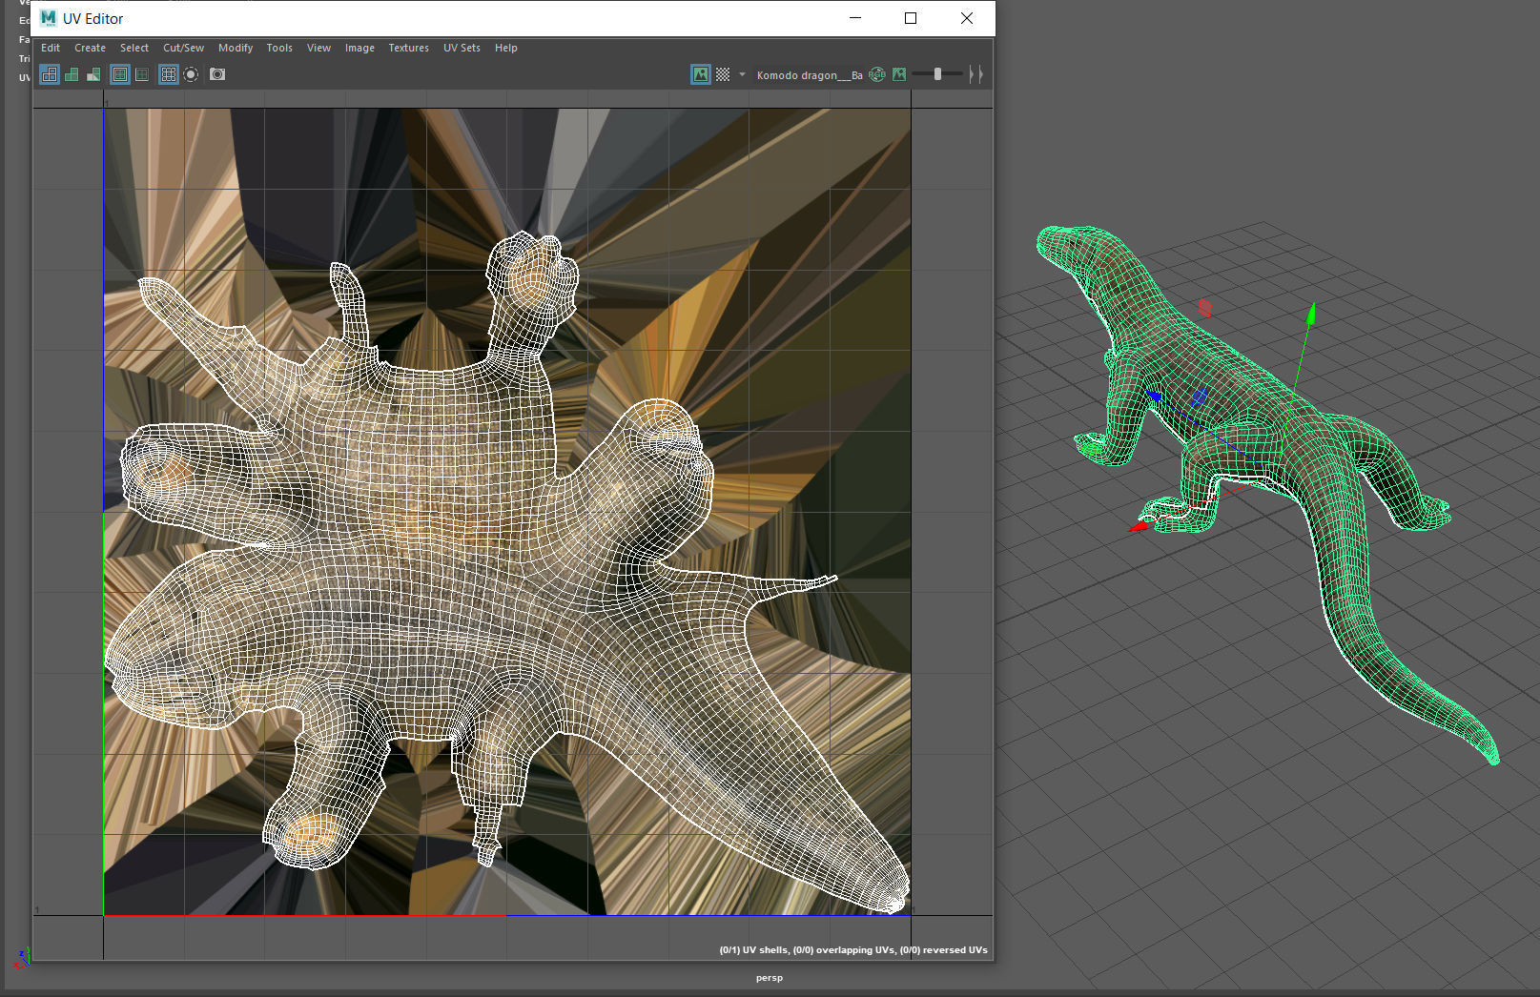
Task: Click the dim image icon
Action: tap(899, 74)
